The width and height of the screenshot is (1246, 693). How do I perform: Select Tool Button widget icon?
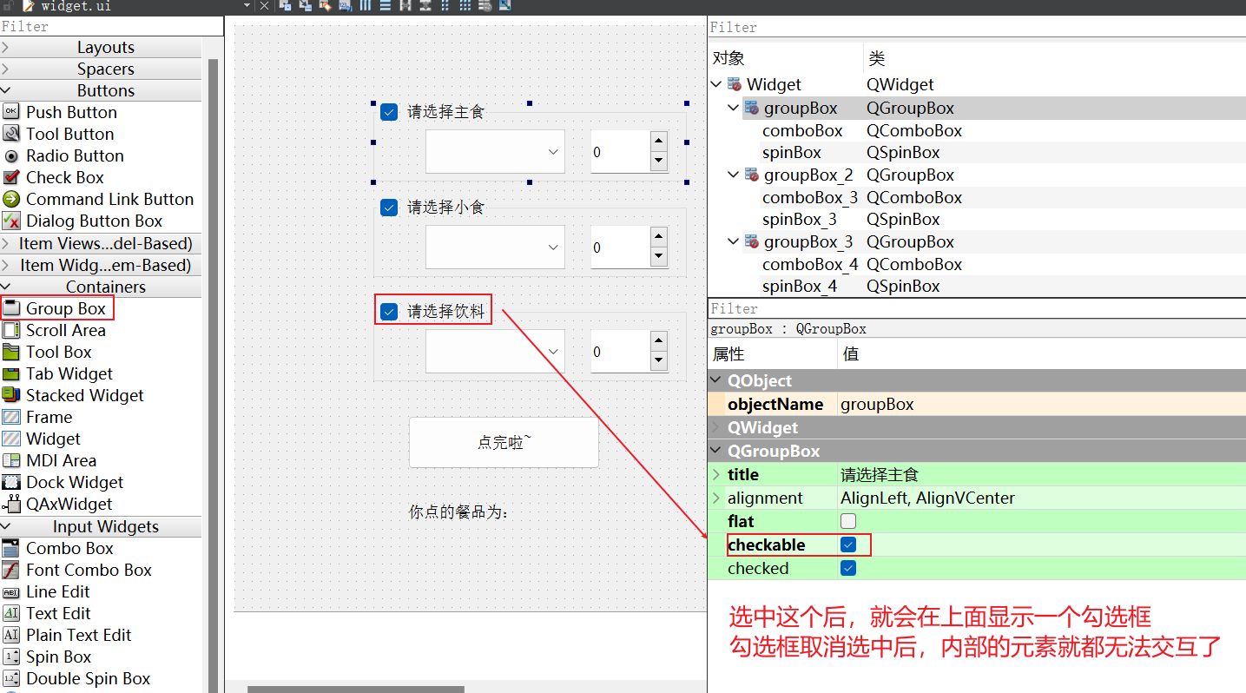click(11, 134)
